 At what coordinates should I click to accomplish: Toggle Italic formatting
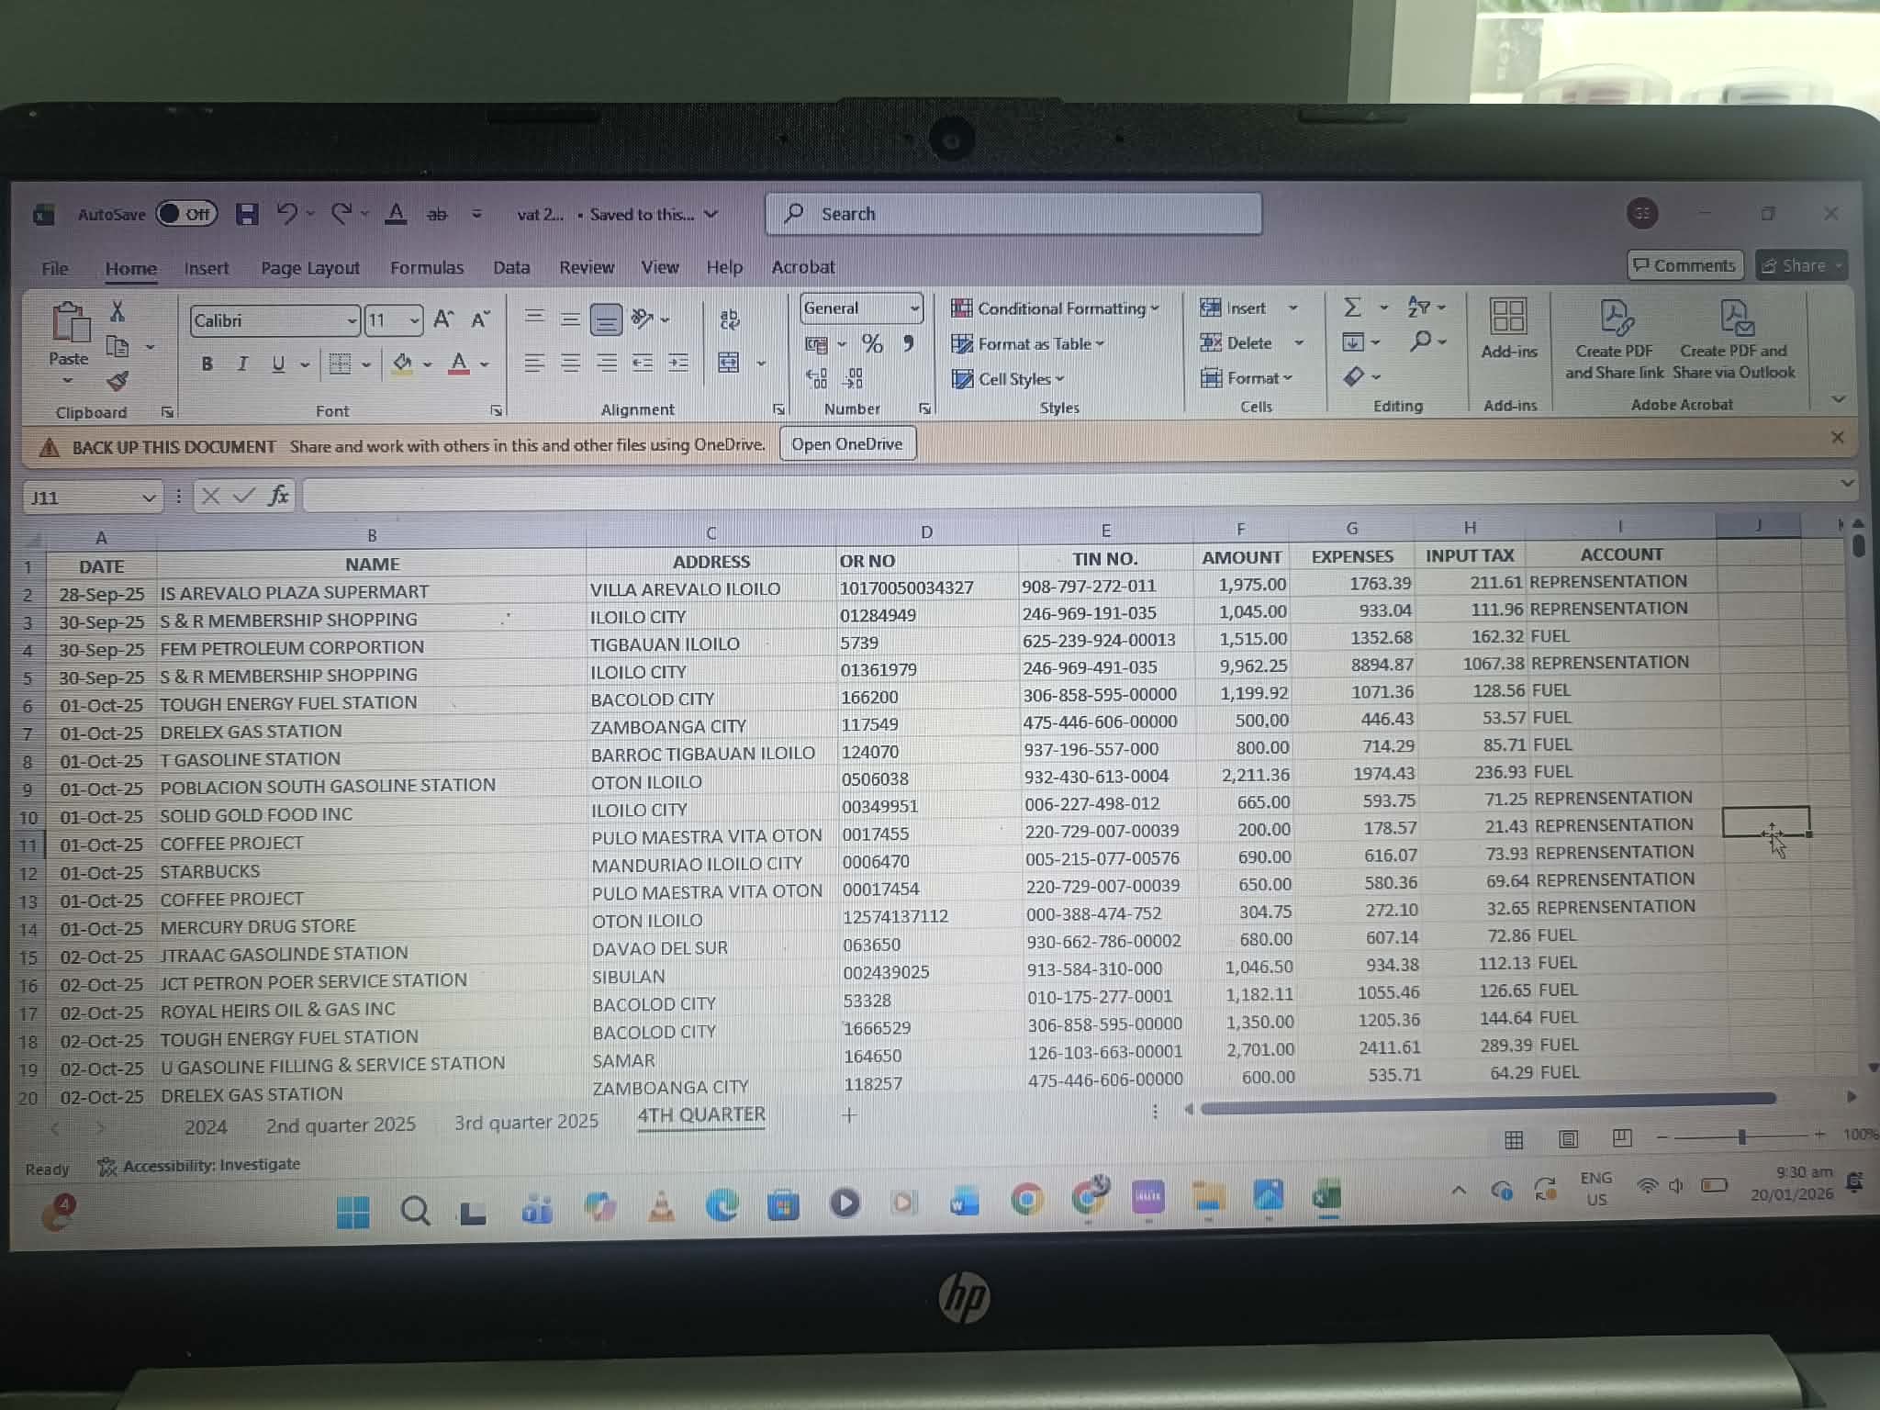click(242, 364)
